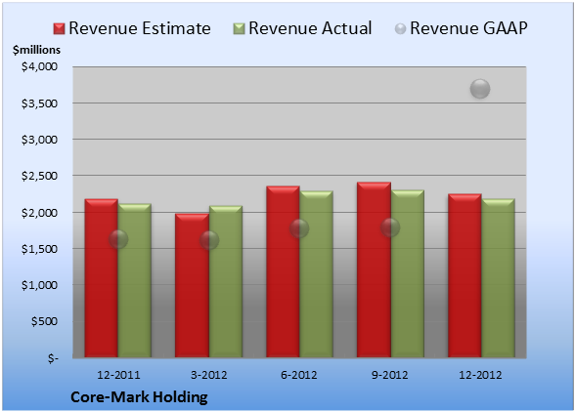Select the 'Revenue Estimate' legend label
Screen dimensions: 575x412
140,28
